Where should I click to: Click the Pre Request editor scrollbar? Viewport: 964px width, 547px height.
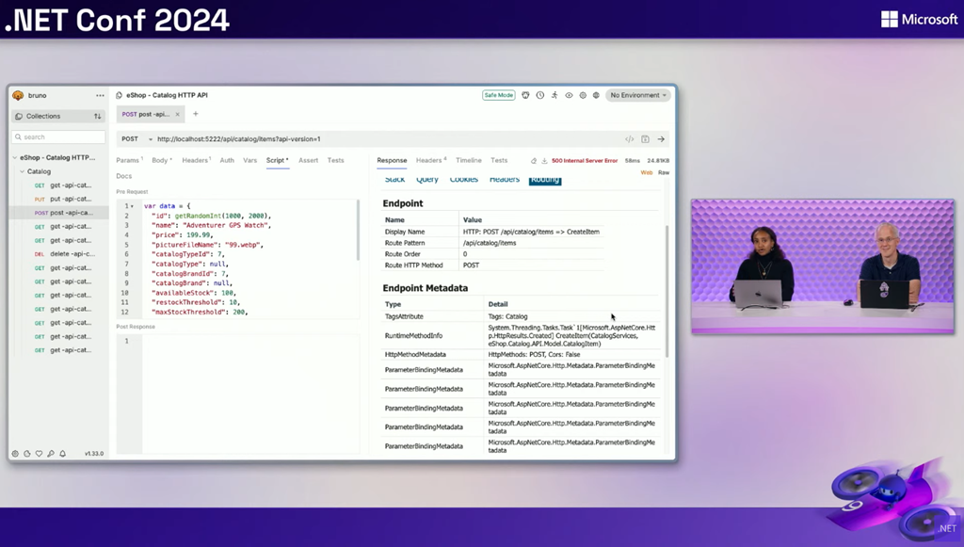(x=358, y=231)
